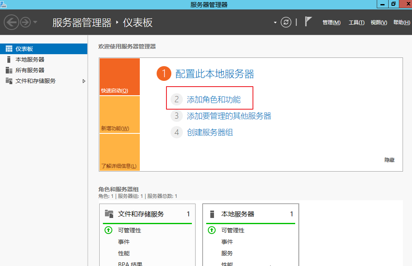Open dropdown arrow left of refresh icon

[275, 23]
